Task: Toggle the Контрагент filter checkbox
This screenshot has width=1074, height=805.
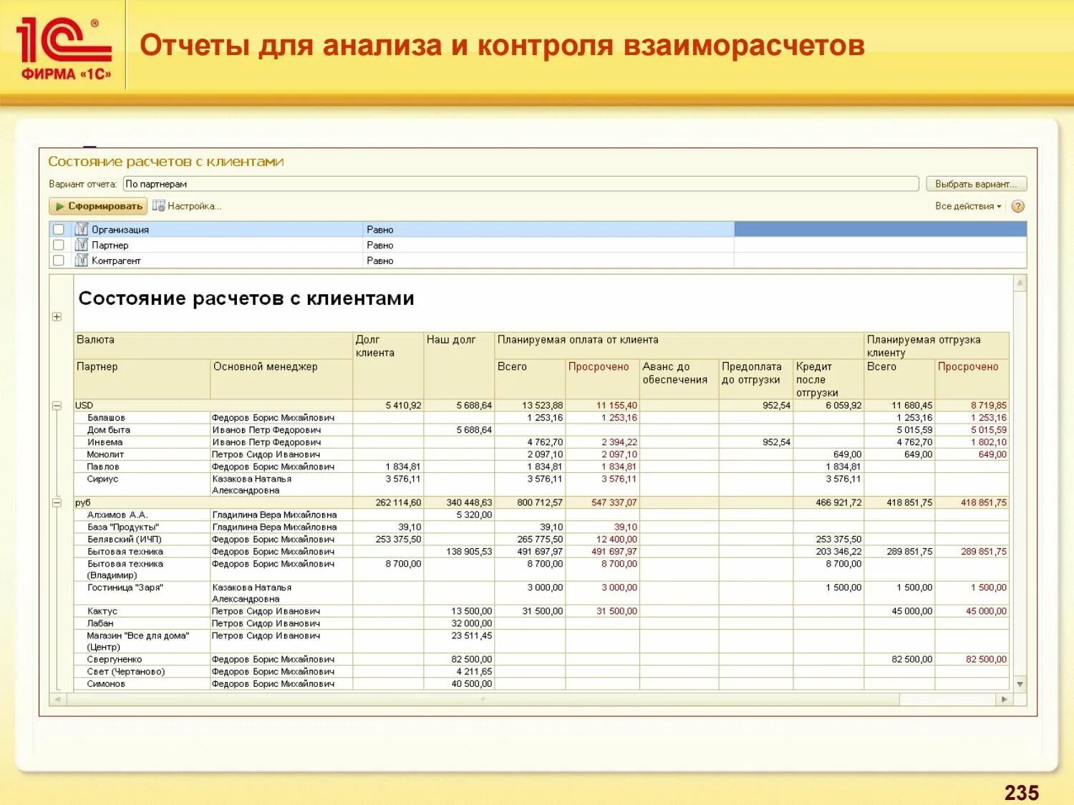Action: click(x=59, y=260)
